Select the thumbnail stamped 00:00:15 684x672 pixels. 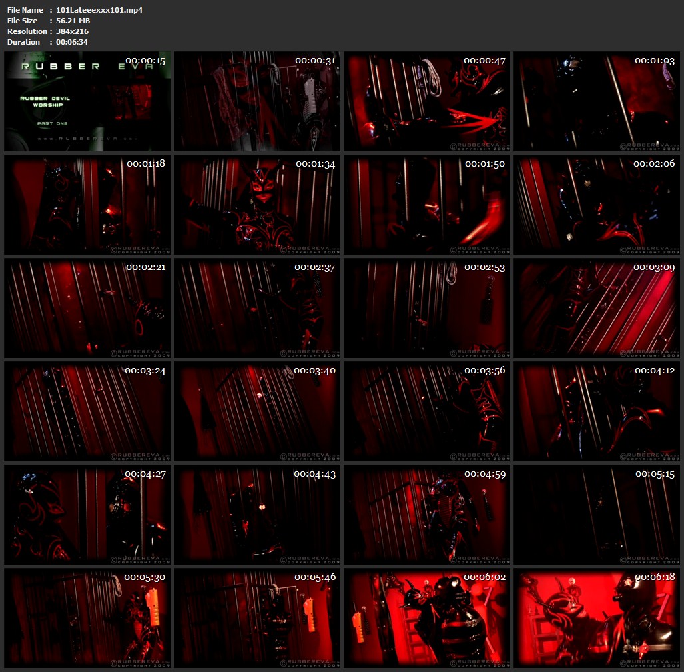(87, 101)
